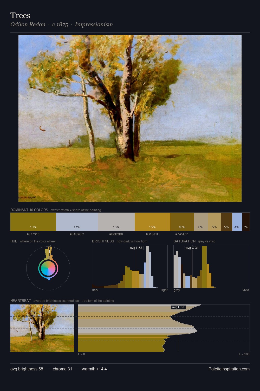Screen dimensions: 260x391
Task: Click the 'vivid' axis label
Action: pos(246,290)
